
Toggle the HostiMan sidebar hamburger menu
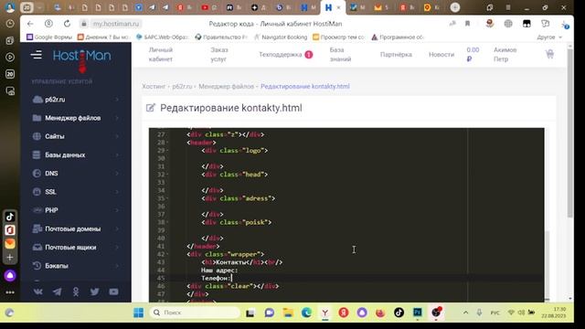click(37, 55)
